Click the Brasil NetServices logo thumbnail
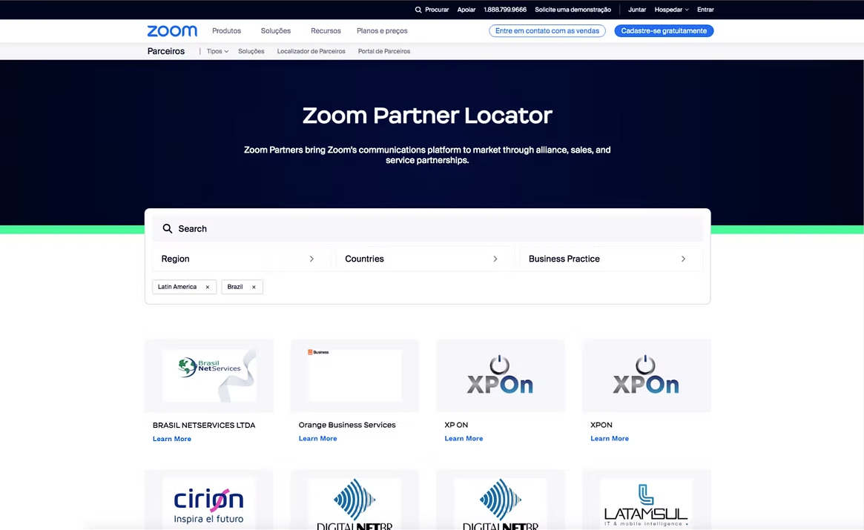This screenshot has height=530, width=864. tap(209, 375)
